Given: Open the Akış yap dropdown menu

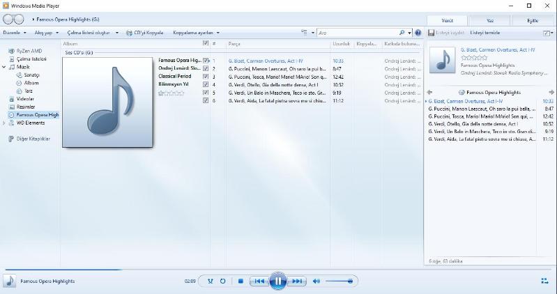Looking at the screenshot, I should [x=46, y=33].
